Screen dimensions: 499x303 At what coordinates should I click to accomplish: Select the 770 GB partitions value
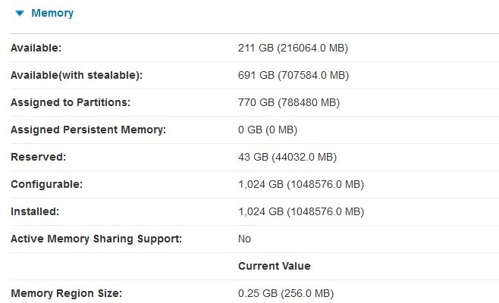tap(289, 102)
